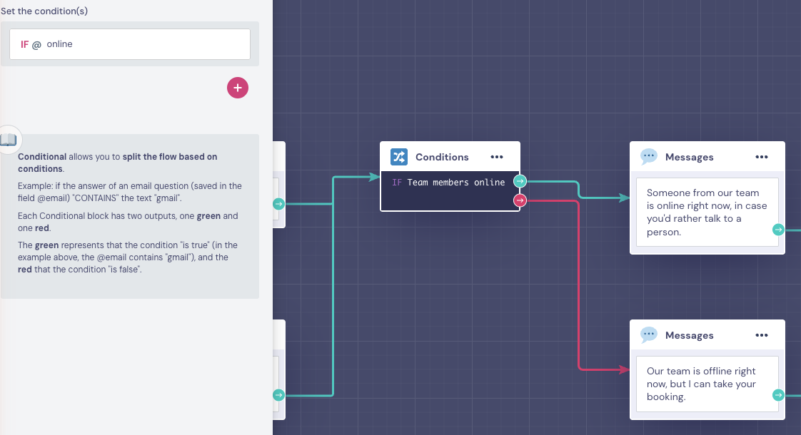Screen dimensions: 801x435
Task: Click 'Messages' title above the offline message
Action: coord(689,335)
